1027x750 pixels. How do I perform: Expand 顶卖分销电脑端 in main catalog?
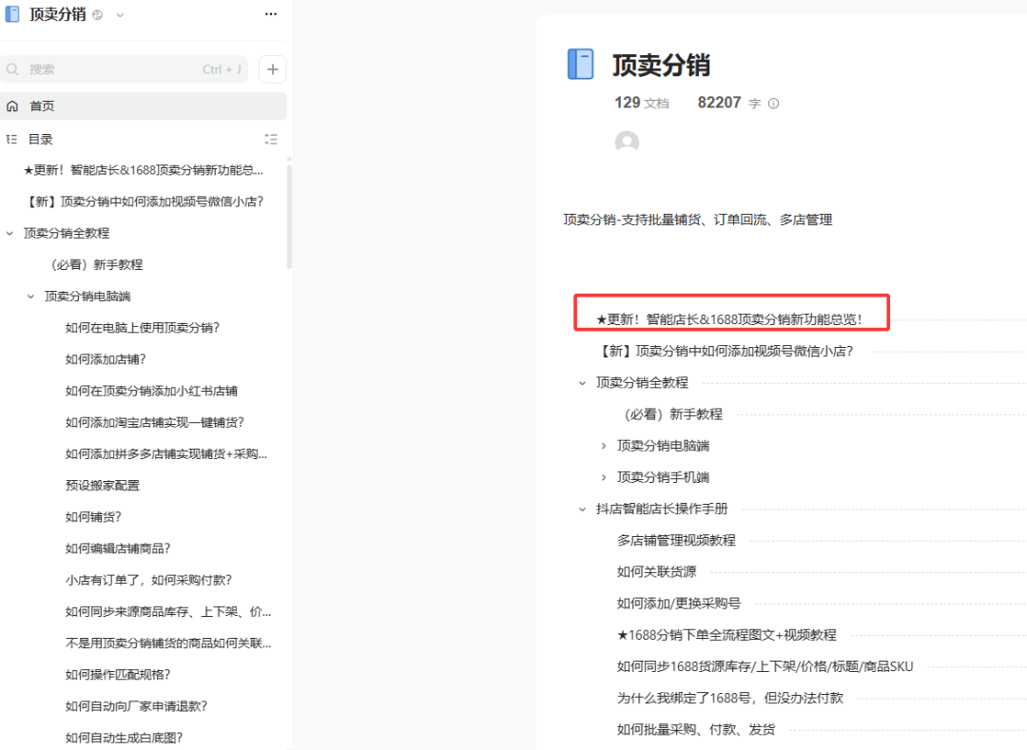tap(603, 446)
